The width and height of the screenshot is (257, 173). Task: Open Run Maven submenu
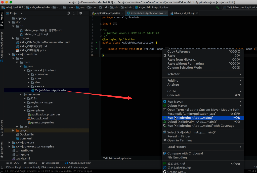click(x=203, y=102)
